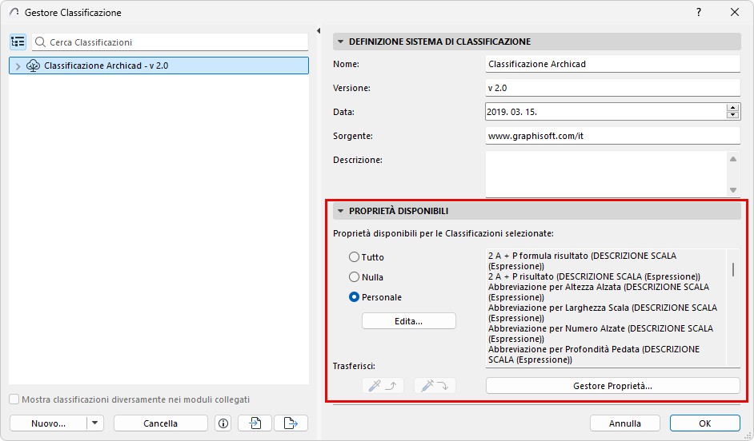Click the Nome input field

click(612, 64)
